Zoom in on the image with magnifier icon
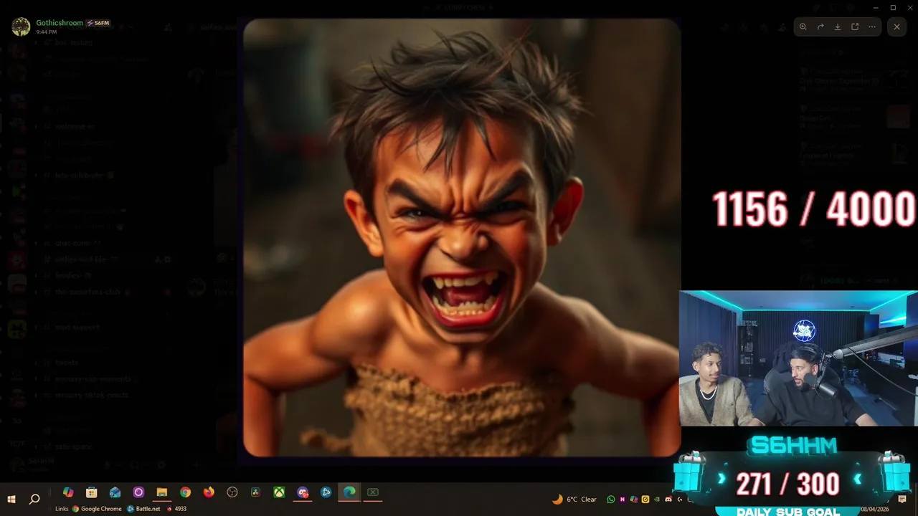Image resolution: width=918 pixels, height=516 pixels. pos(803,27)
